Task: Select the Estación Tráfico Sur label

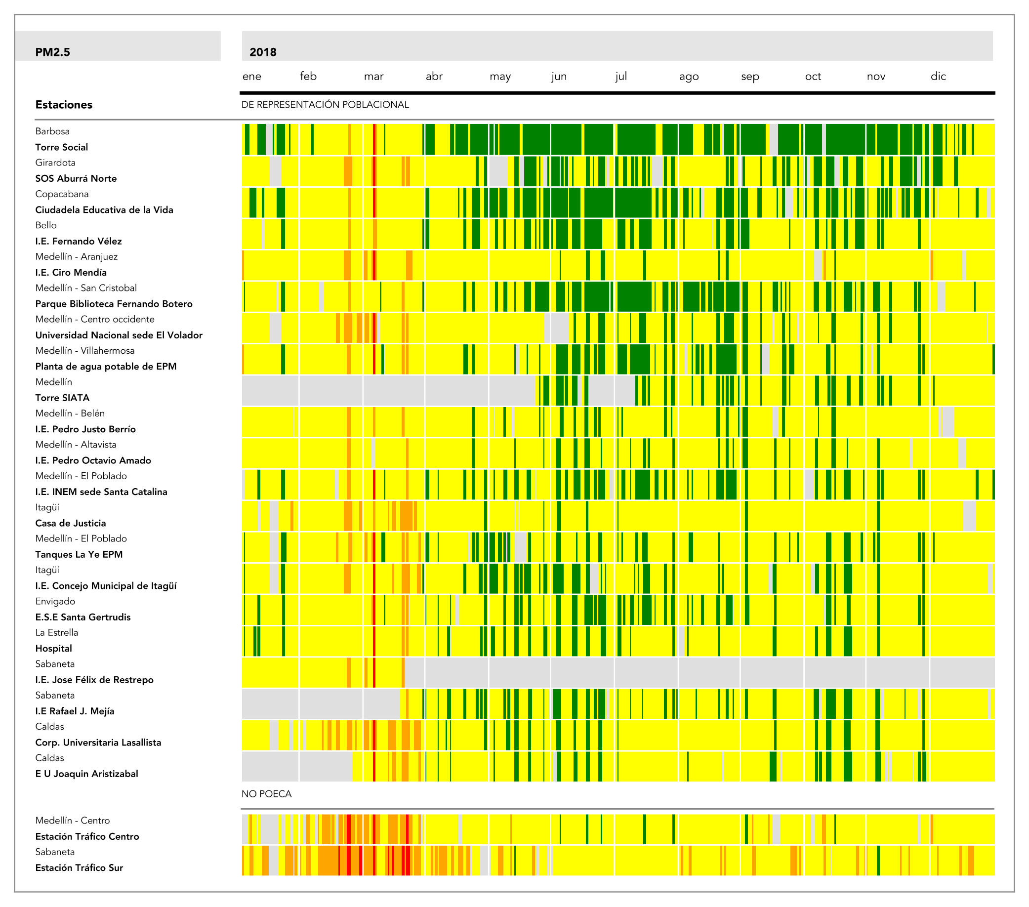Action: coord(79,867)
